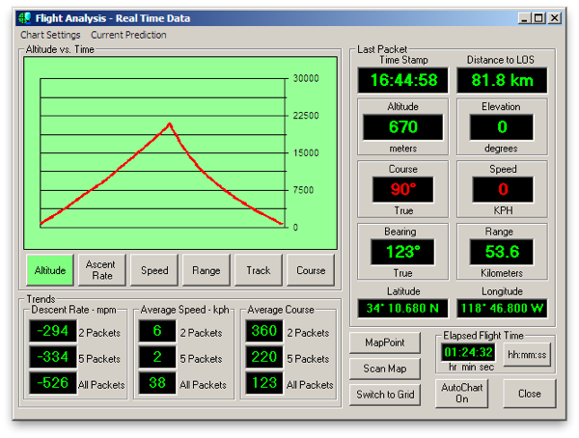Viewport: 579px width, 438px height.
Task: Minimize the Flight Analysis window
Action: (524, 18)
